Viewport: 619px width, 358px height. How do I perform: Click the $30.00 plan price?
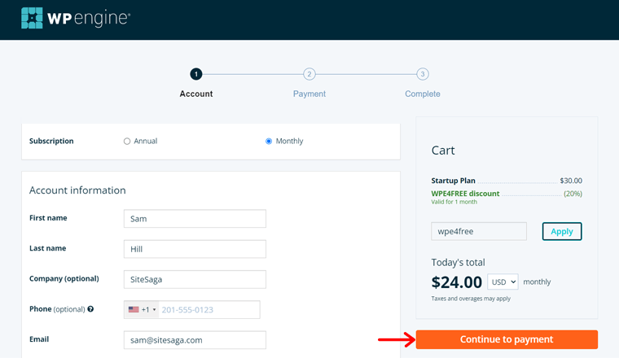pos(571,181)
